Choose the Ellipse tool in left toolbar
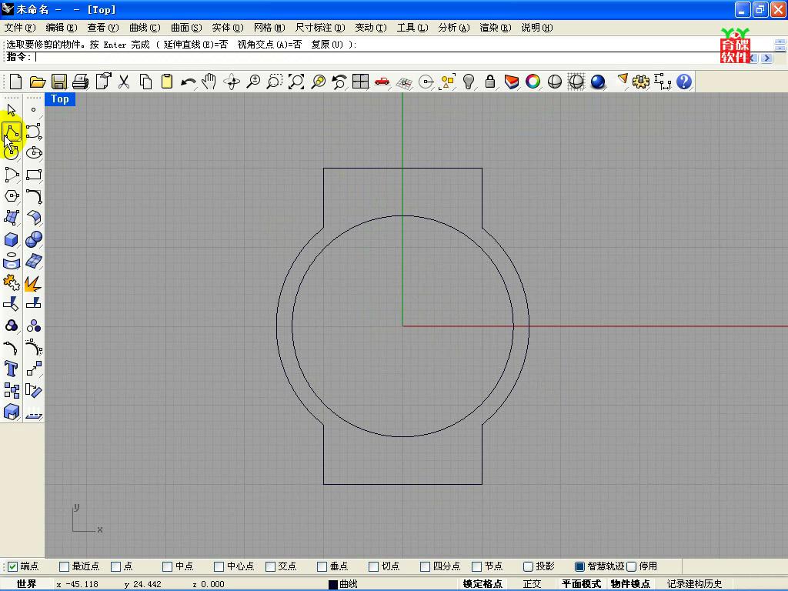788x591 pixels. coord(34,153)
